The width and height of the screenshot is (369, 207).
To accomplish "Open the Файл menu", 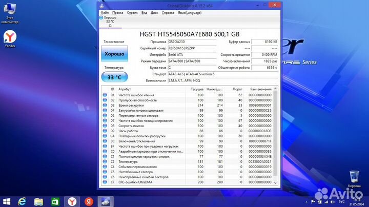I will click(x=104, y=12).
